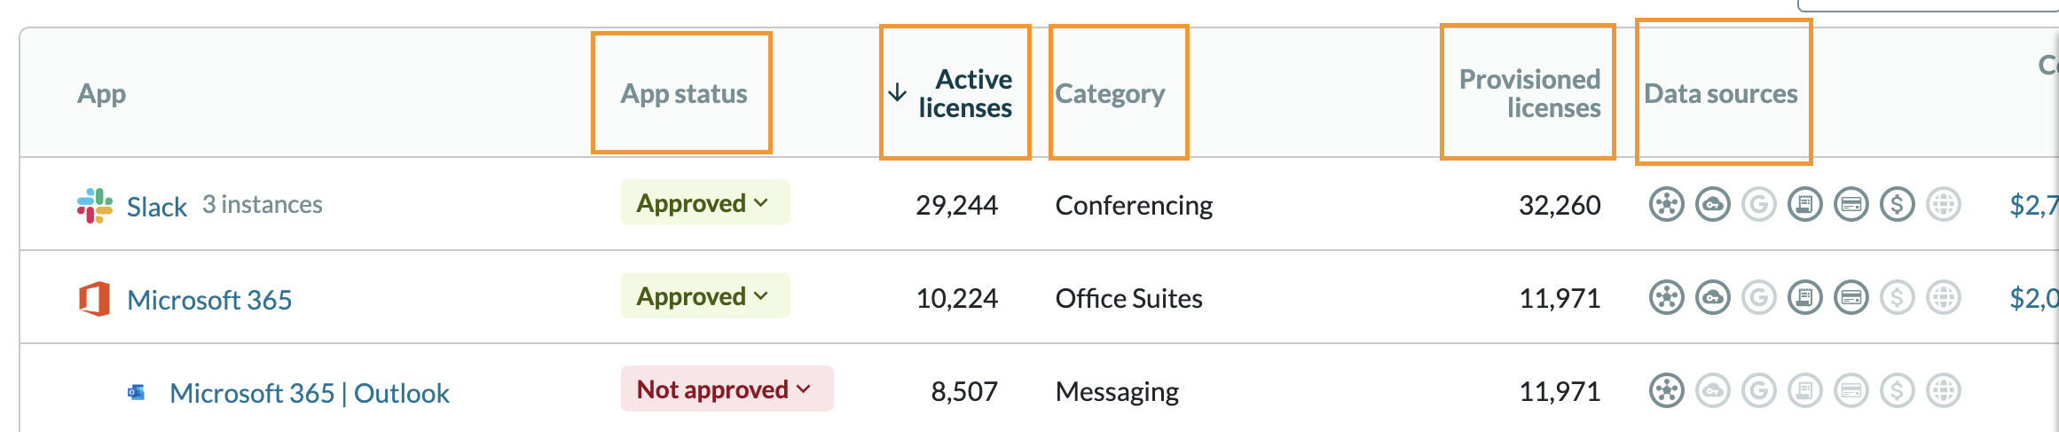This screenshot has width=2059, height=432.
Task: Click the credit card icon in the Microsoft 365 row
Action: tap(1851, 298)
